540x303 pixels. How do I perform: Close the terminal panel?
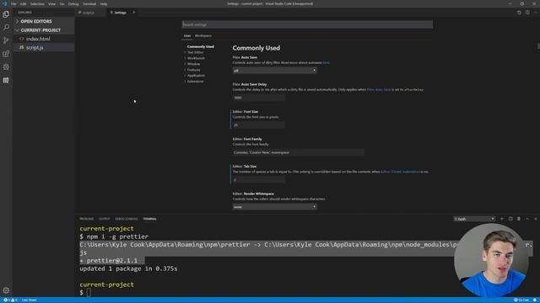click(x=536, y=219)
